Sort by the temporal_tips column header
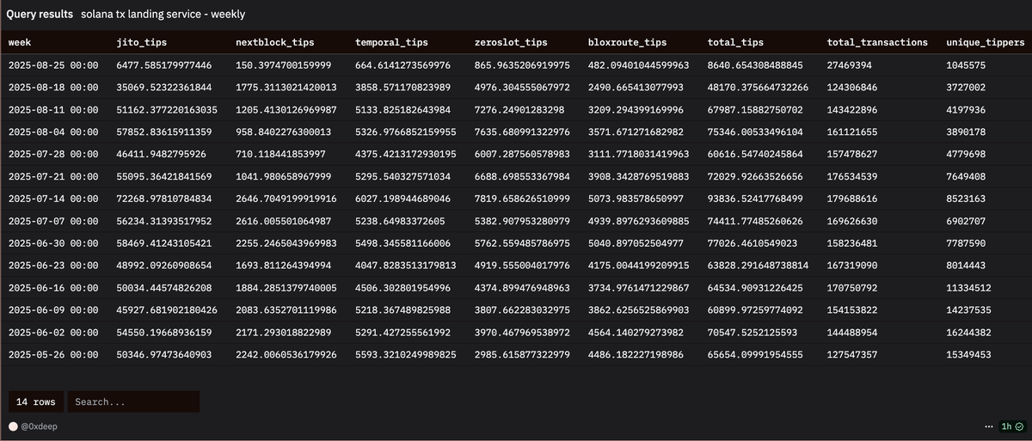Image resolution: width=1032 pixels, height=441 pixels. [391, 42]
